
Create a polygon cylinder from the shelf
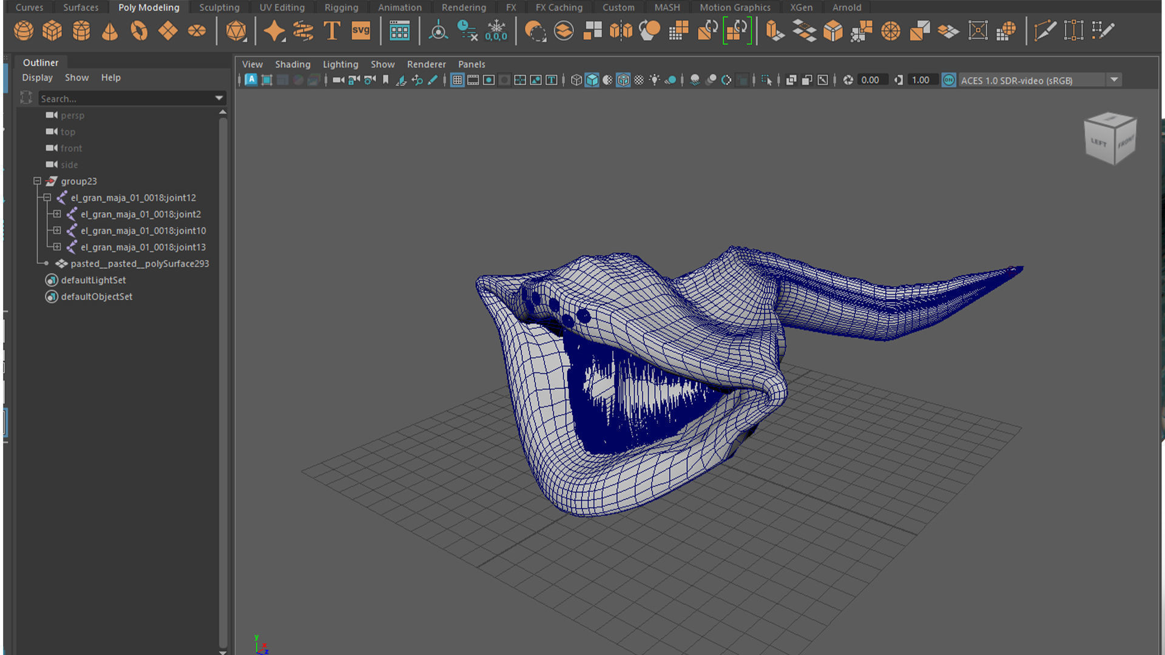click(81, 30)
